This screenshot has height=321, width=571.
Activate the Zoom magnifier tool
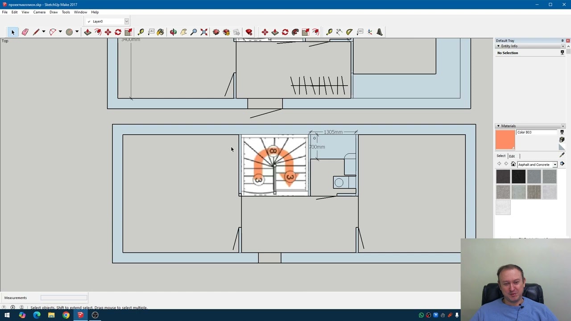[194, 32]
